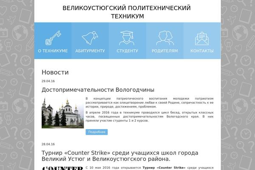255x170 pixels.
Task: Click the Подробнее button
Action: coord(96,132)
